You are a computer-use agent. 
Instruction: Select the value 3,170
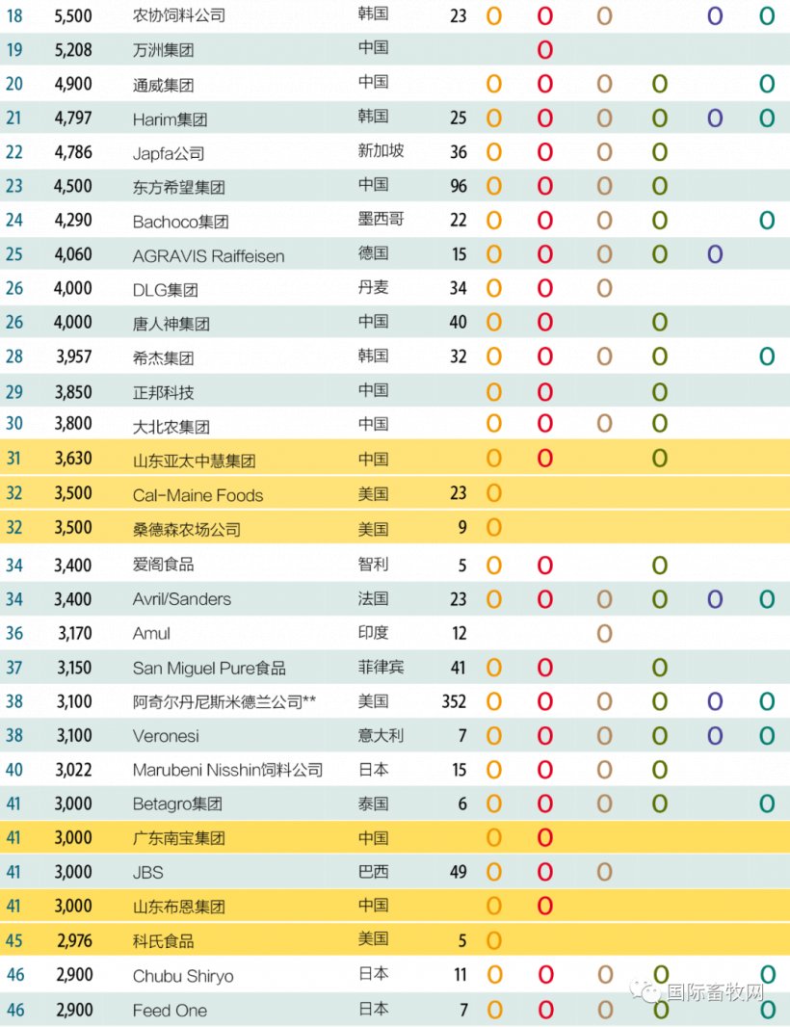pyautogui.click(x=75, y=633)
